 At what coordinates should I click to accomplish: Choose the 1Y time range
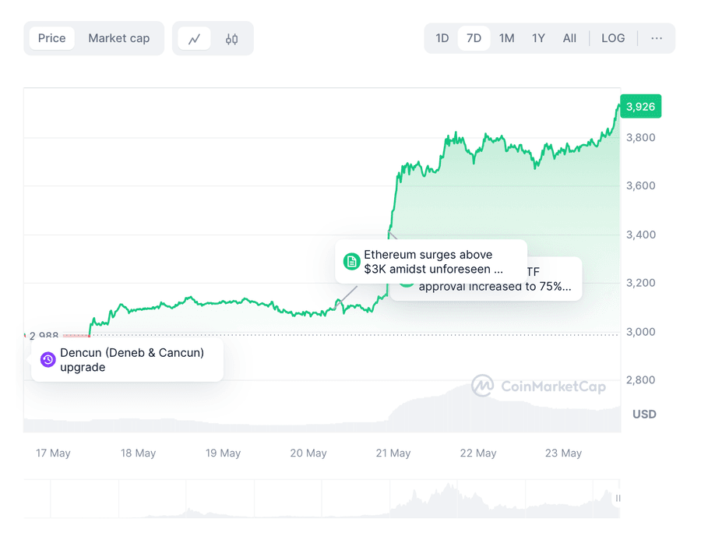pos(538,38)
